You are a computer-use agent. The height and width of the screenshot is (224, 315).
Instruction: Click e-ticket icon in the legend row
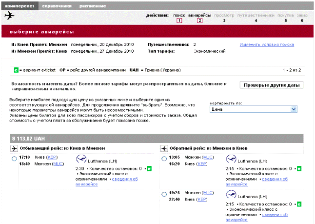click(x=16, y=70)
